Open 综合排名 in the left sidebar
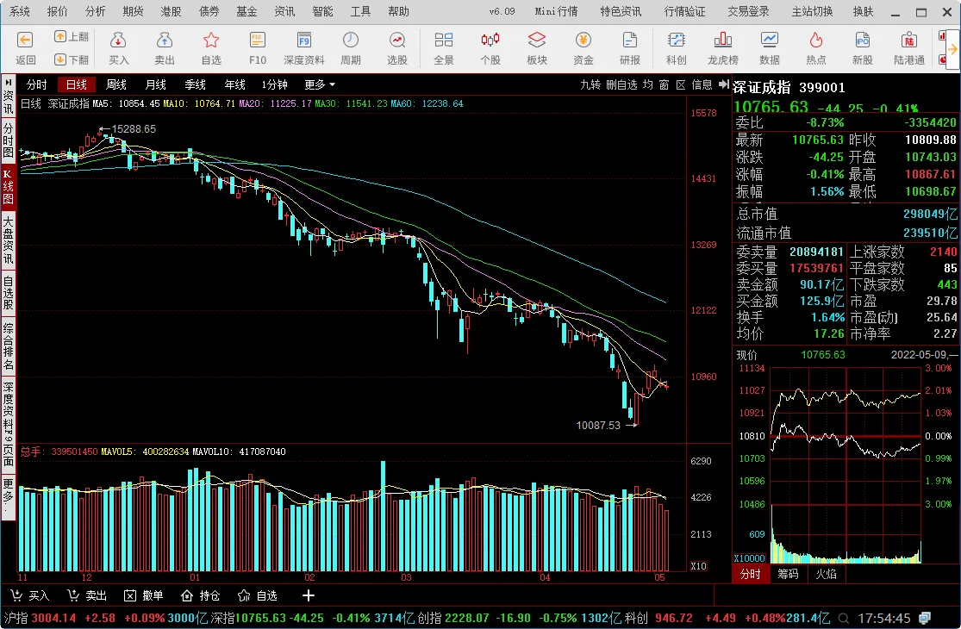Screen dimensions: 961x629 click(x=8, y=346)
